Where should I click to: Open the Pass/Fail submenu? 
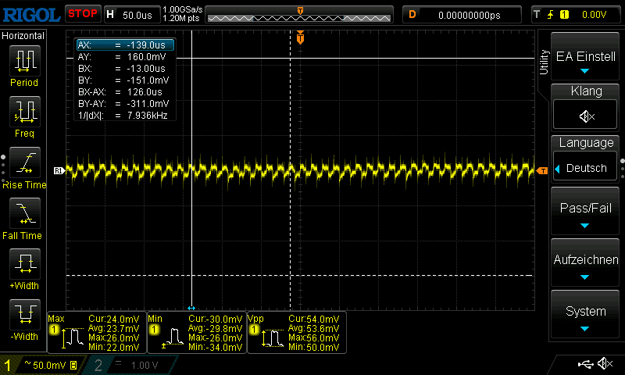pyautogui.click(x=584, y=211)
